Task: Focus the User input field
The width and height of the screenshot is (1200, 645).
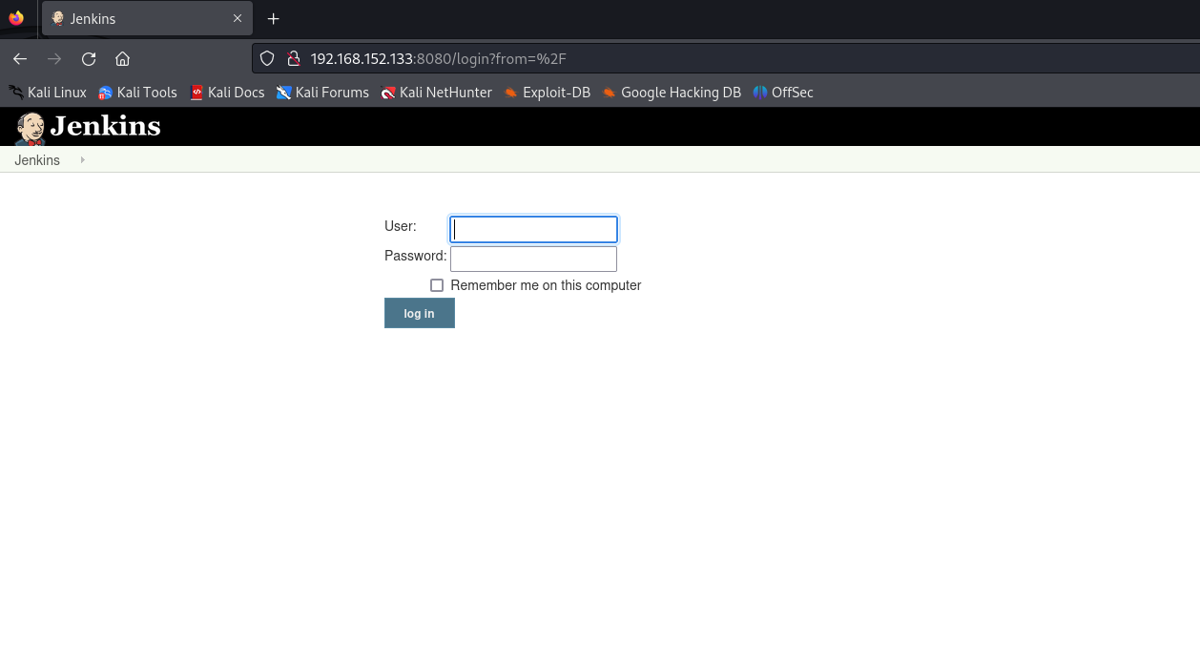Action: pos(533,229)
